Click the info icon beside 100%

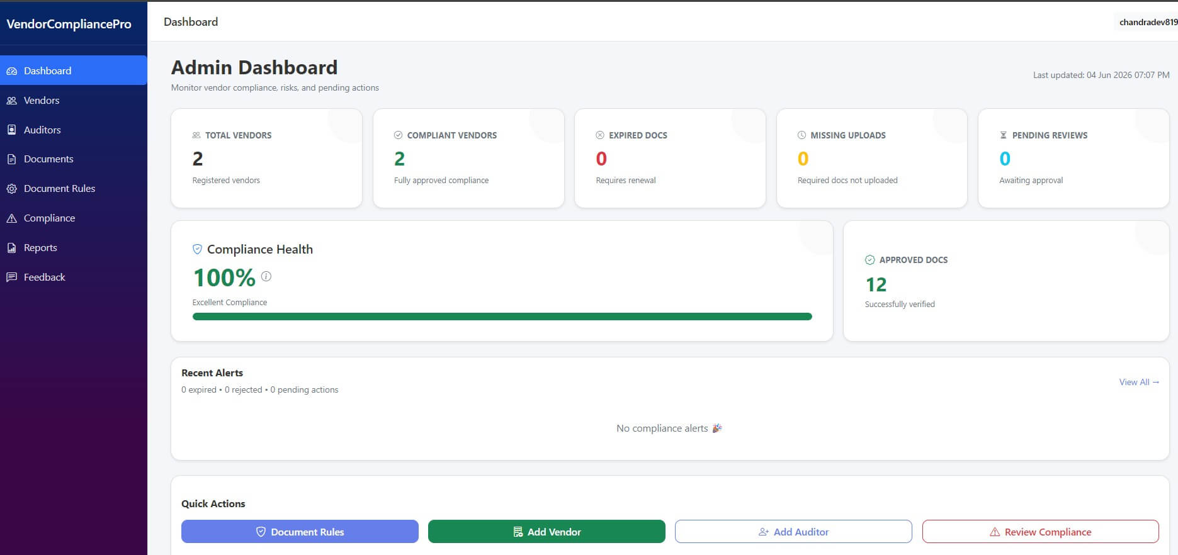point(266,276)
